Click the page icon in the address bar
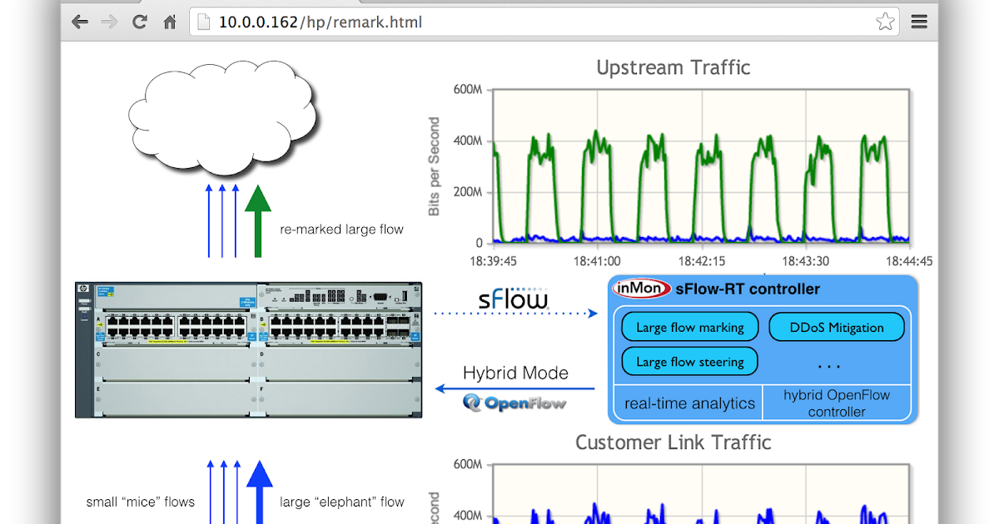The height and width of the screenshot is (524, 999). 202,22
